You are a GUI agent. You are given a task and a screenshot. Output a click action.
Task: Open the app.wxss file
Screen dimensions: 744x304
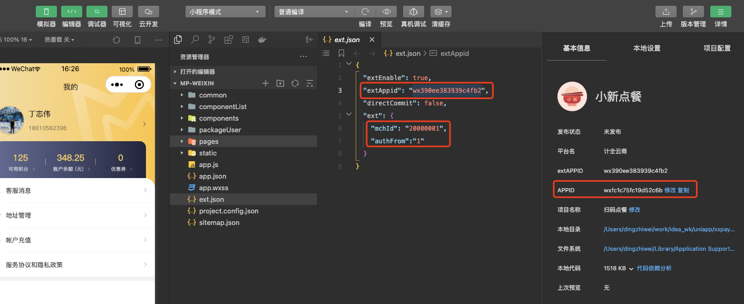[243, 188]
